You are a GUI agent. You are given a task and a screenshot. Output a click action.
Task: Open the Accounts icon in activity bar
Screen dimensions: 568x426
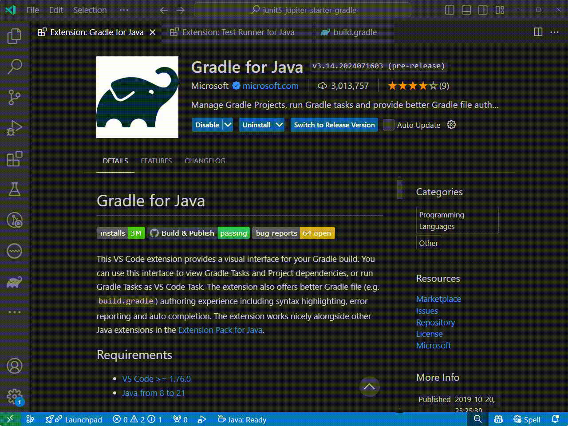[15, 366]
